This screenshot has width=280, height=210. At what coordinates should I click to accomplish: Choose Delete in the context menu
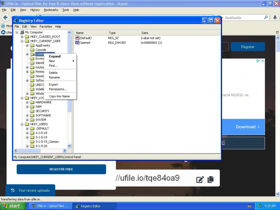pyautogui.click(x=60, y=73)
